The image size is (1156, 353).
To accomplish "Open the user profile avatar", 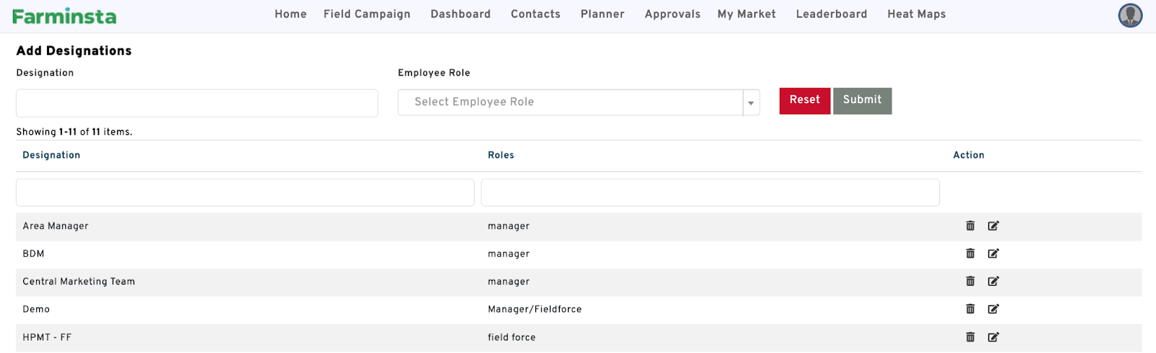I will tap(1130, 15).
